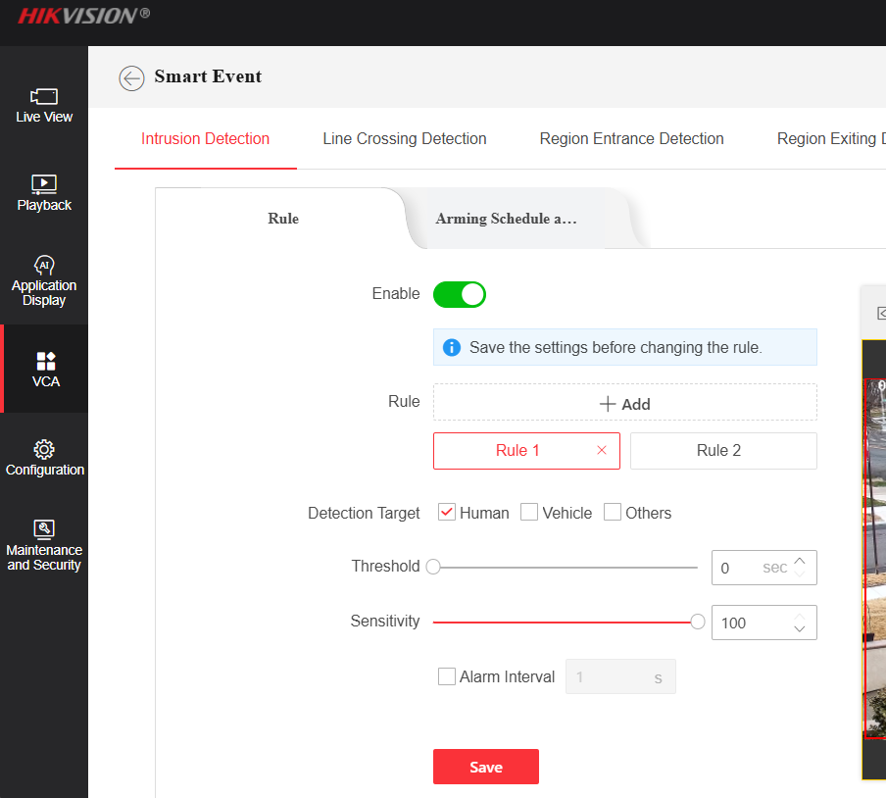
Task: Select the VCA sidebar icon
Action: [45, 361]
